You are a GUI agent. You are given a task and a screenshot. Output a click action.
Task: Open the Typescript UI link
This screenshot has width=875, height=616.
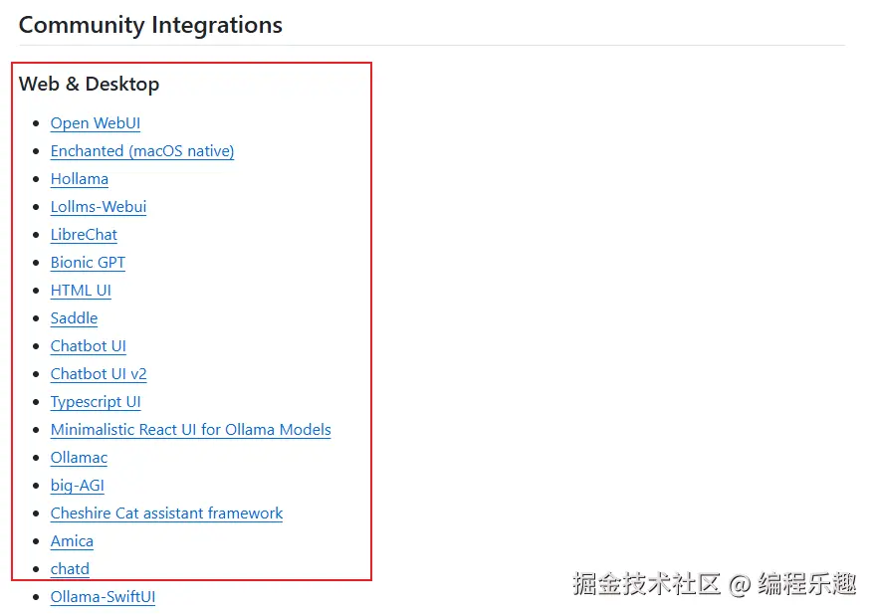[x=96, y=402]
